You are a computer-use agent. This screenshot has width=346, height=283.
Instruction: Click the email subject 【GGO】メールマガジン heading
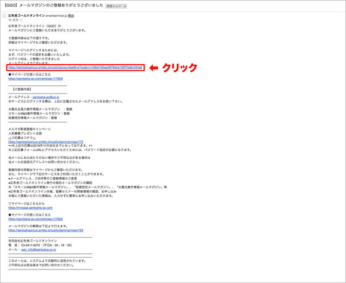coord(52,6)
